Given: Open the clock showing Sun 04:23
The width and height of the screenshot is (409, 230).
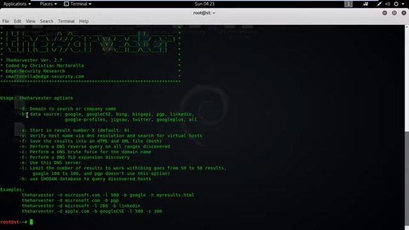Looking at the screenshot, I should 204,4.
